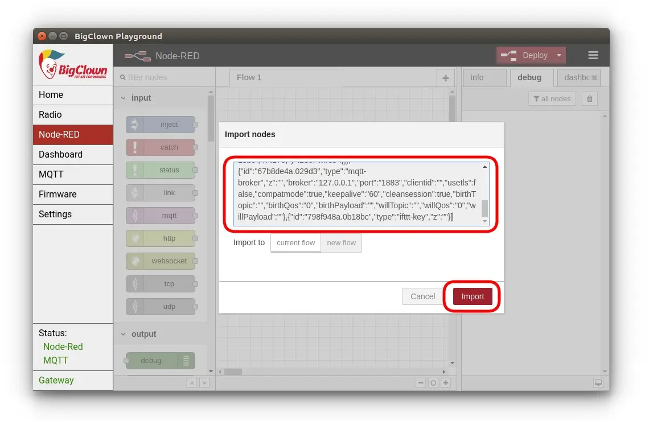Cancel the Import nodes dialog
649x421 pixels.
422,296
